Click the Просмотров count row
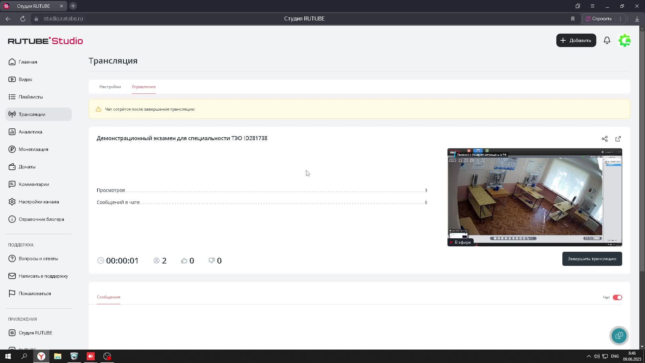This screenshot has width=645, height=363. pos(262,190)
